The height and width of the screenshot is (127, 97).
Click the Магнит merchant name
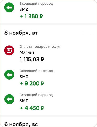point(27,52)
